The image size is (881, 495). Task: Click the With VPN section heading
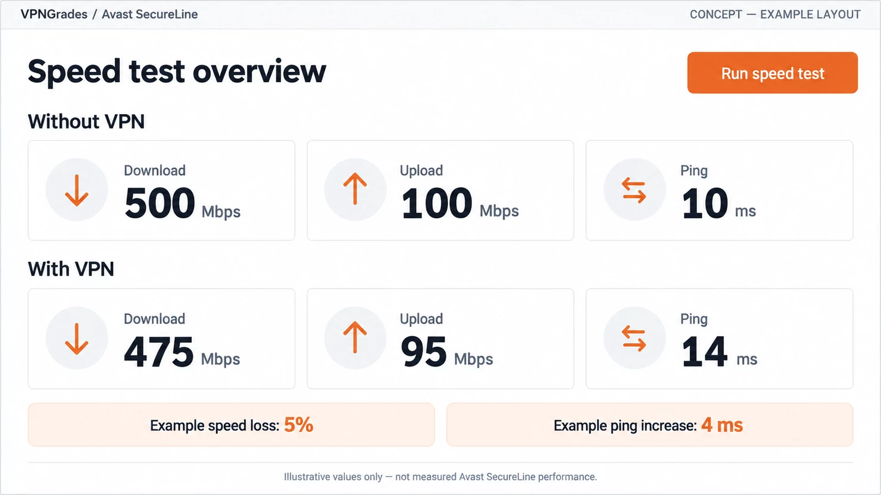click(71, 269)
